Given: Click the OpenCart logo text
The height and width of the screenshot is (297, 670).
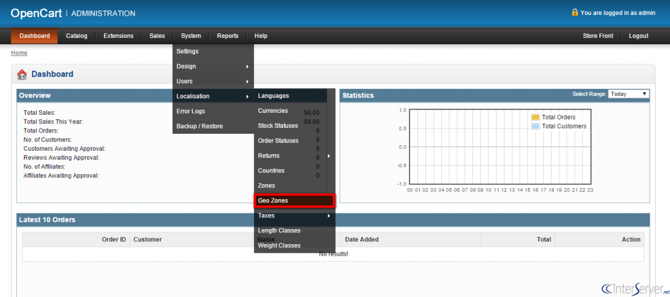Looking at the screenshot, I should (x=37, y=13).
